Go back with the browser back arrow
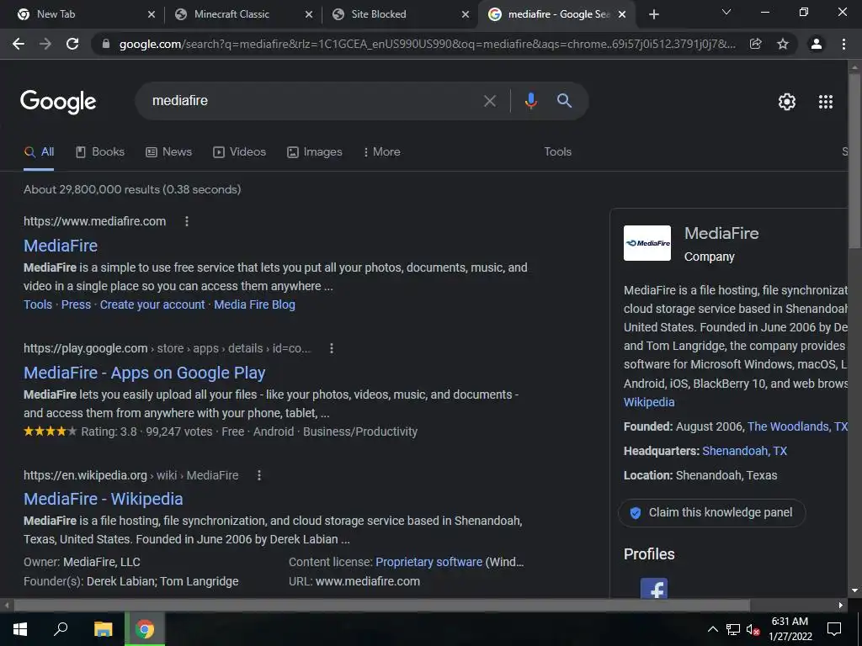 [x=19, y=44]
